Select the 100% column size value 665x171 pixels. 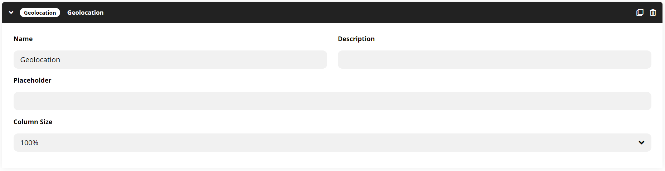[29, 143]
